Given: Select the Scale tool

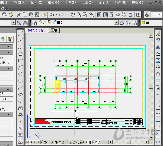Looking at the screenshot, I should coord(158,81).
